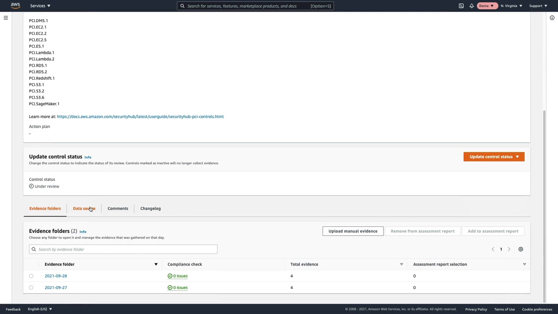The image size is (558, 314).
Task: Switch to the Changelog tab
Action: tap(150, 208)
